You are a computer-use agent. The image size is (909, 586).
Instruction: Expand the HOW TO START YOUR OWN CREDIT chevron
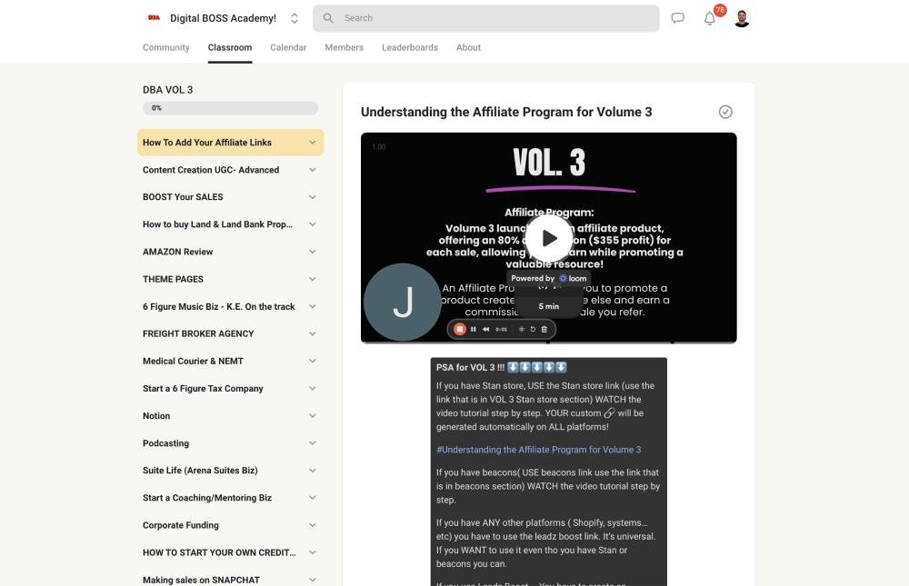(x=313, y=552)
